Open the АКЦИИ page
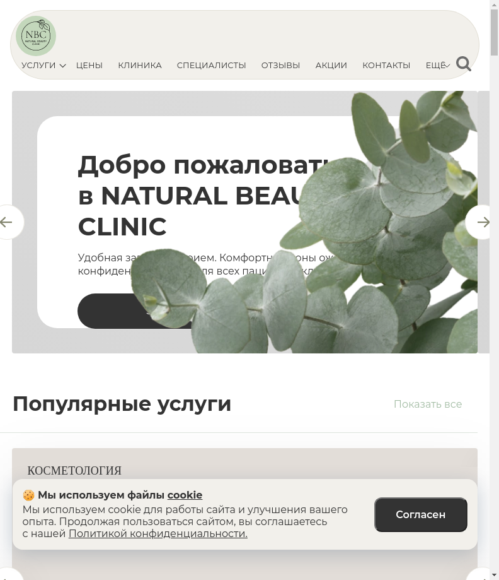Image resolution: width=499 pixels, height=580 pixels. 331,66
